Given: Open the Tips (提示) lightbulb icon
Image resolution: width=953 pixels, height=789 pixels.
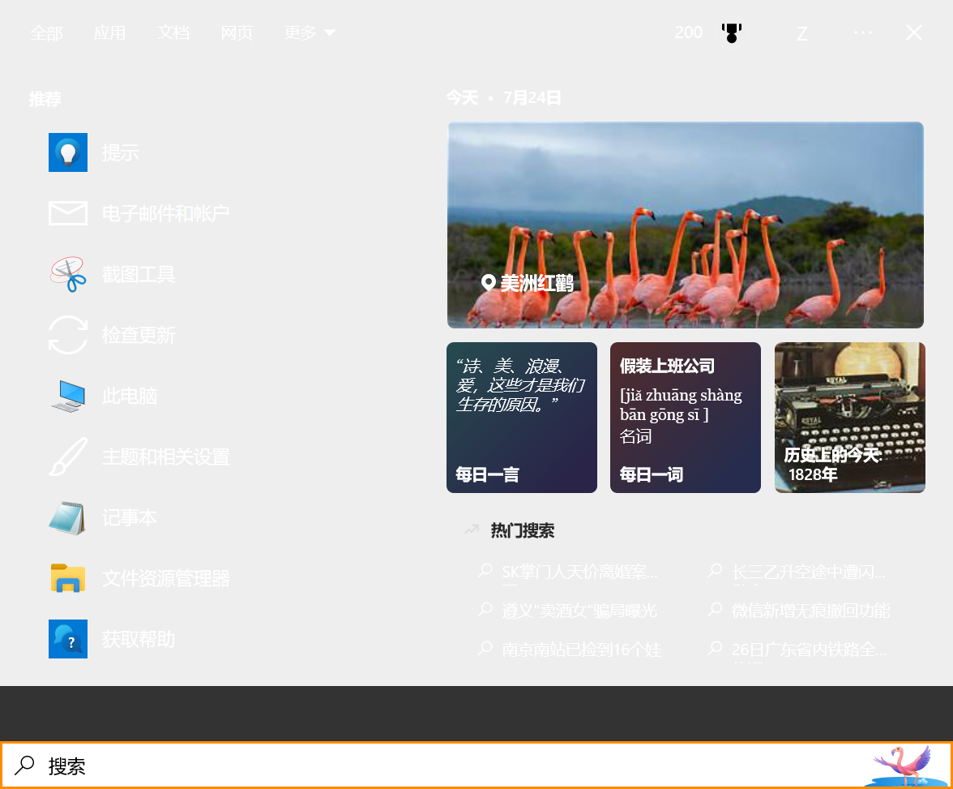Looking at the screenshot, I should point(68,152).
